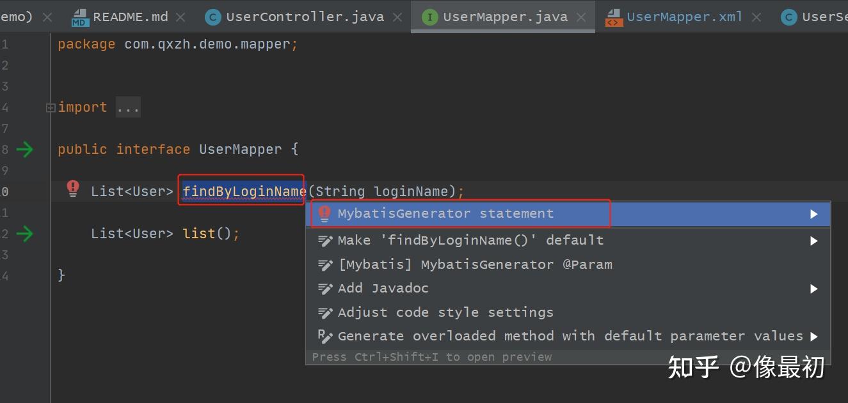This screenshot has height=403, width=848.
Task: Click the List<User> return type of findByLoginName
Action: [132, 191]
